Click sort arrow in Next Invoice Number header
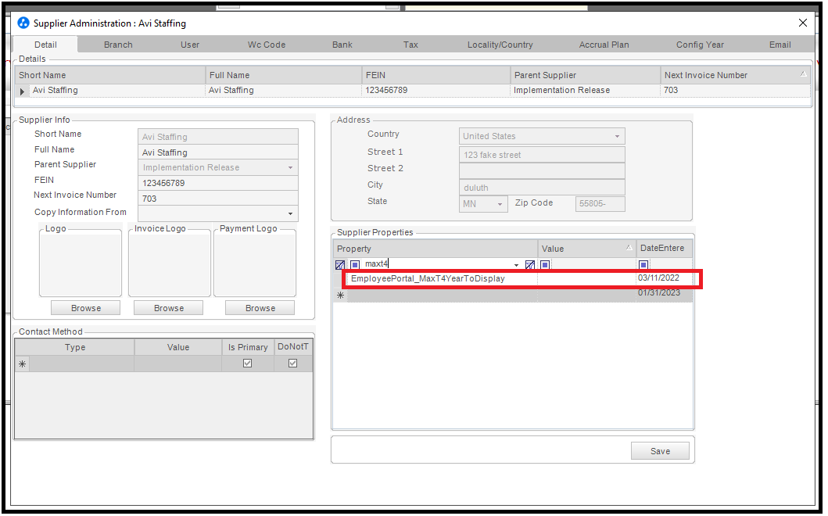 pos(803,74)
